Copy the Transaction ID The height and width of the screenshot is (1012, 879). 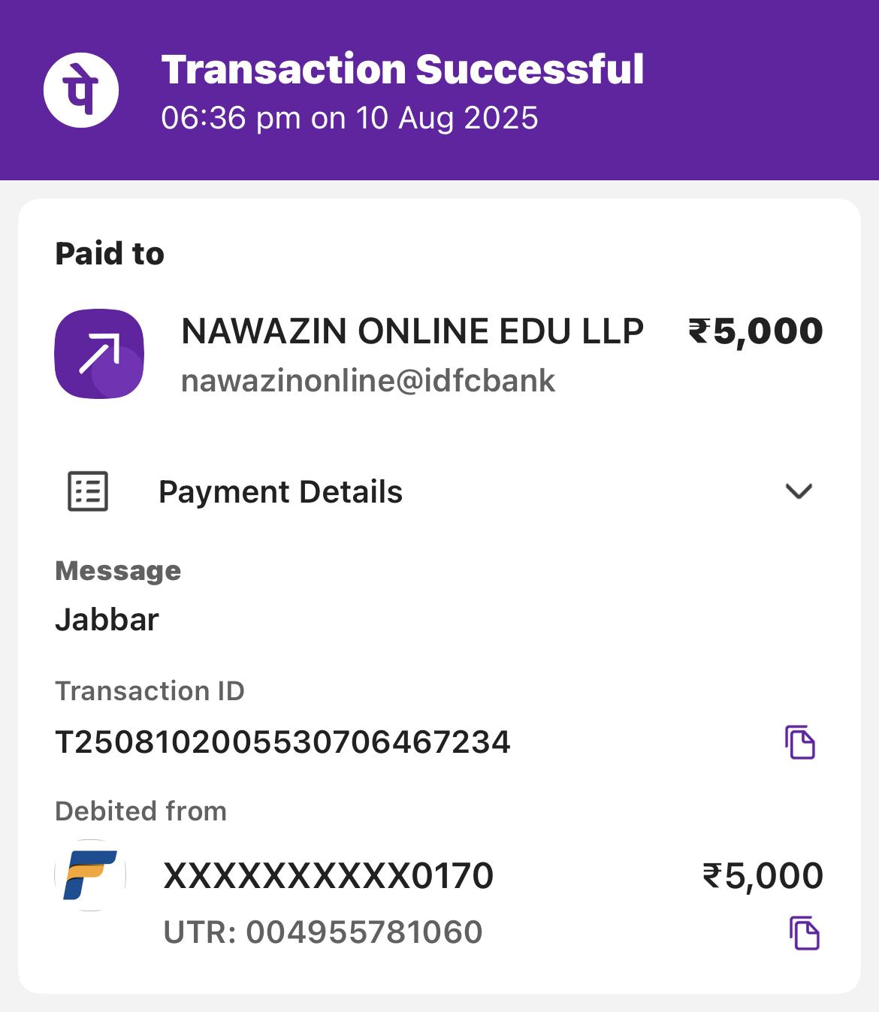coord(800,742)
